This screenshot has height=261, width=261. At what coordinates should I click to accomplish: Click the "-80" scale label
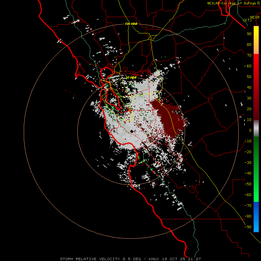248,216
